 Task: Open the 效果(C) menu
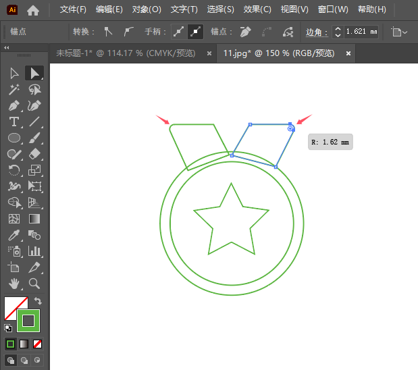tap(257, 9)
